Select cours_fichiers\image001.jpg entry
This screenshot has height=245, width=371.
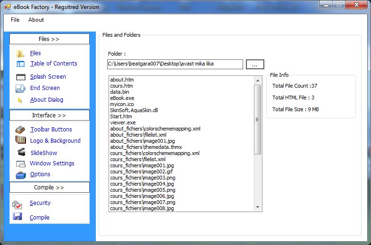142,165
